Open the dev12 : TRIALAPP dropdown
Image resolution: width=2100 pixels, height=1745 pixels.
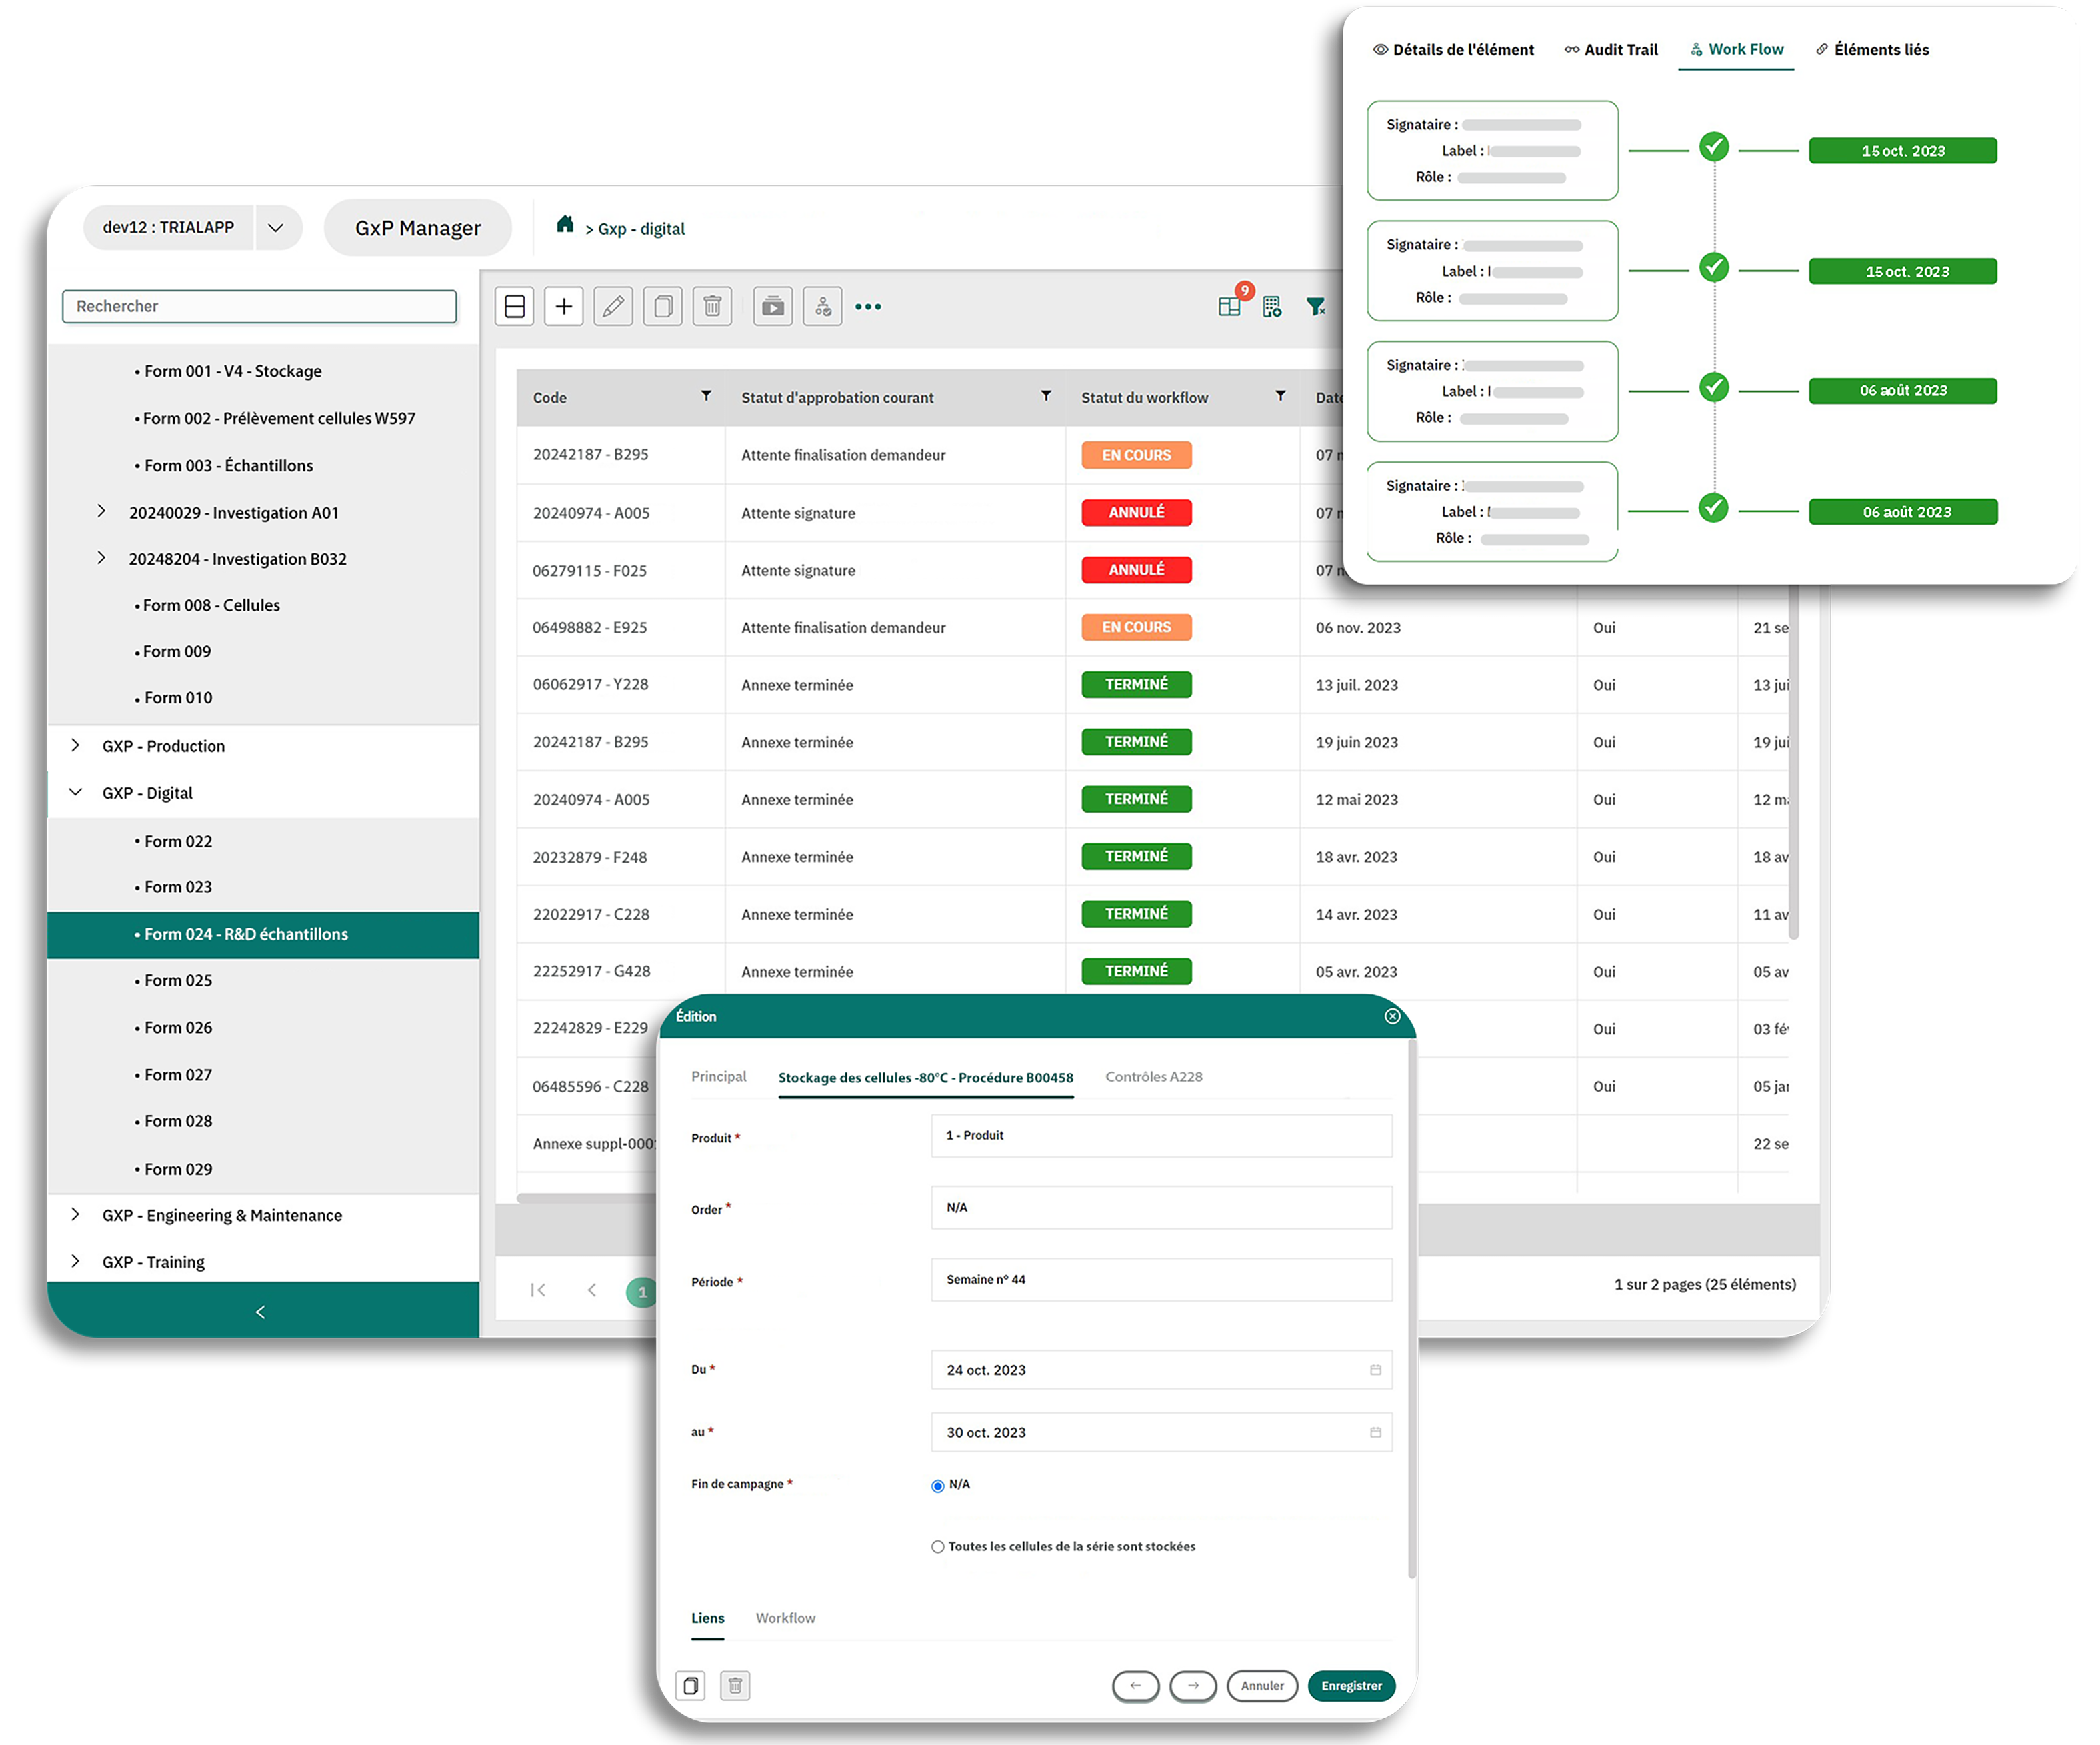[x=276, y=228]
